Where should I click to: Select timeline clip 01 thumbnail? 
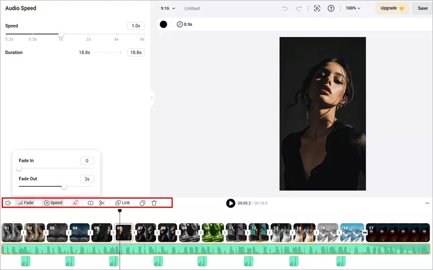[x=12, y=233]
